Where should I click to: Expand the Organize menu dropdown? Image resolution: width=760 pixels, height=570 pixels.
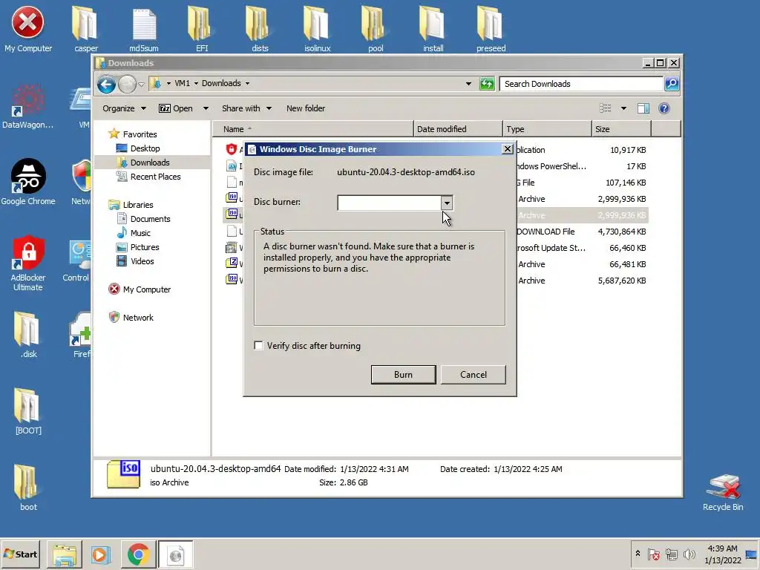point(143,108)
